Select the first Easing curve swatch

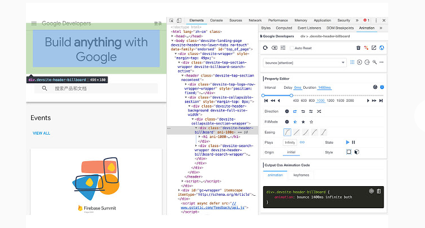click(287, 132)
